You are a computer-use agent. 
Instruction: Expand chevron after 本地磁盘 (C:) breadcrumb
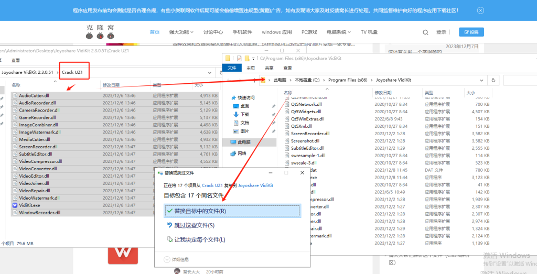tap(324, 80)
